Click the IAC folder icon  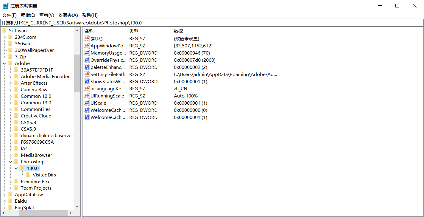pyautogui.click(x=16, y=148)
